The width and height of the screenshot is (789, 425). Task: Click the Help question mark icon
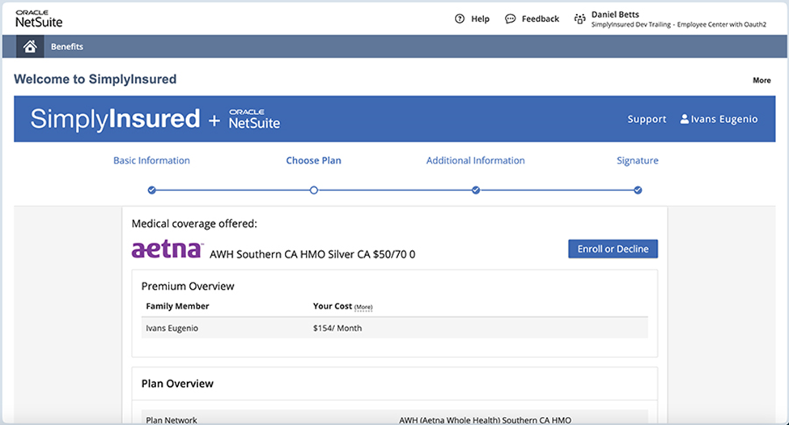coord(460,19)
